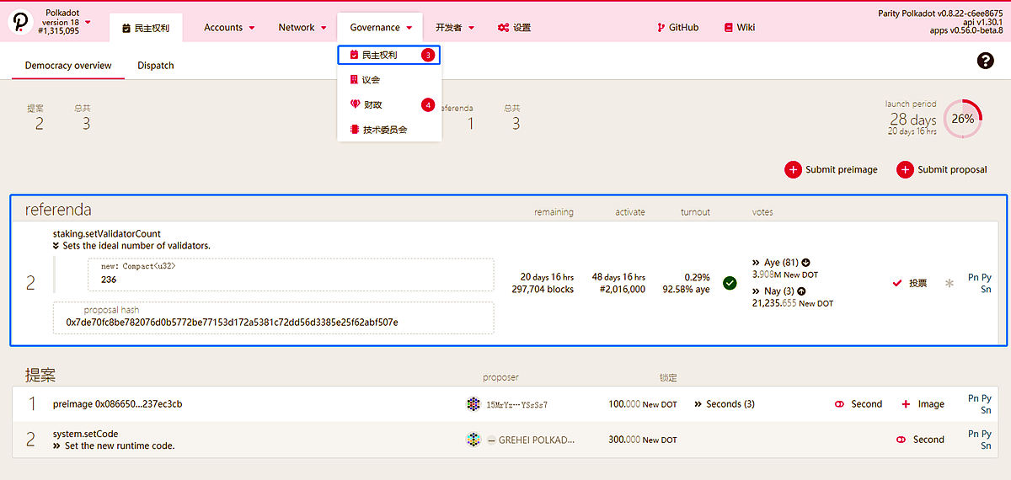Expand the Nay (3) voters list
Screen dimensions: 1011x480
click(x=756, y=291)
